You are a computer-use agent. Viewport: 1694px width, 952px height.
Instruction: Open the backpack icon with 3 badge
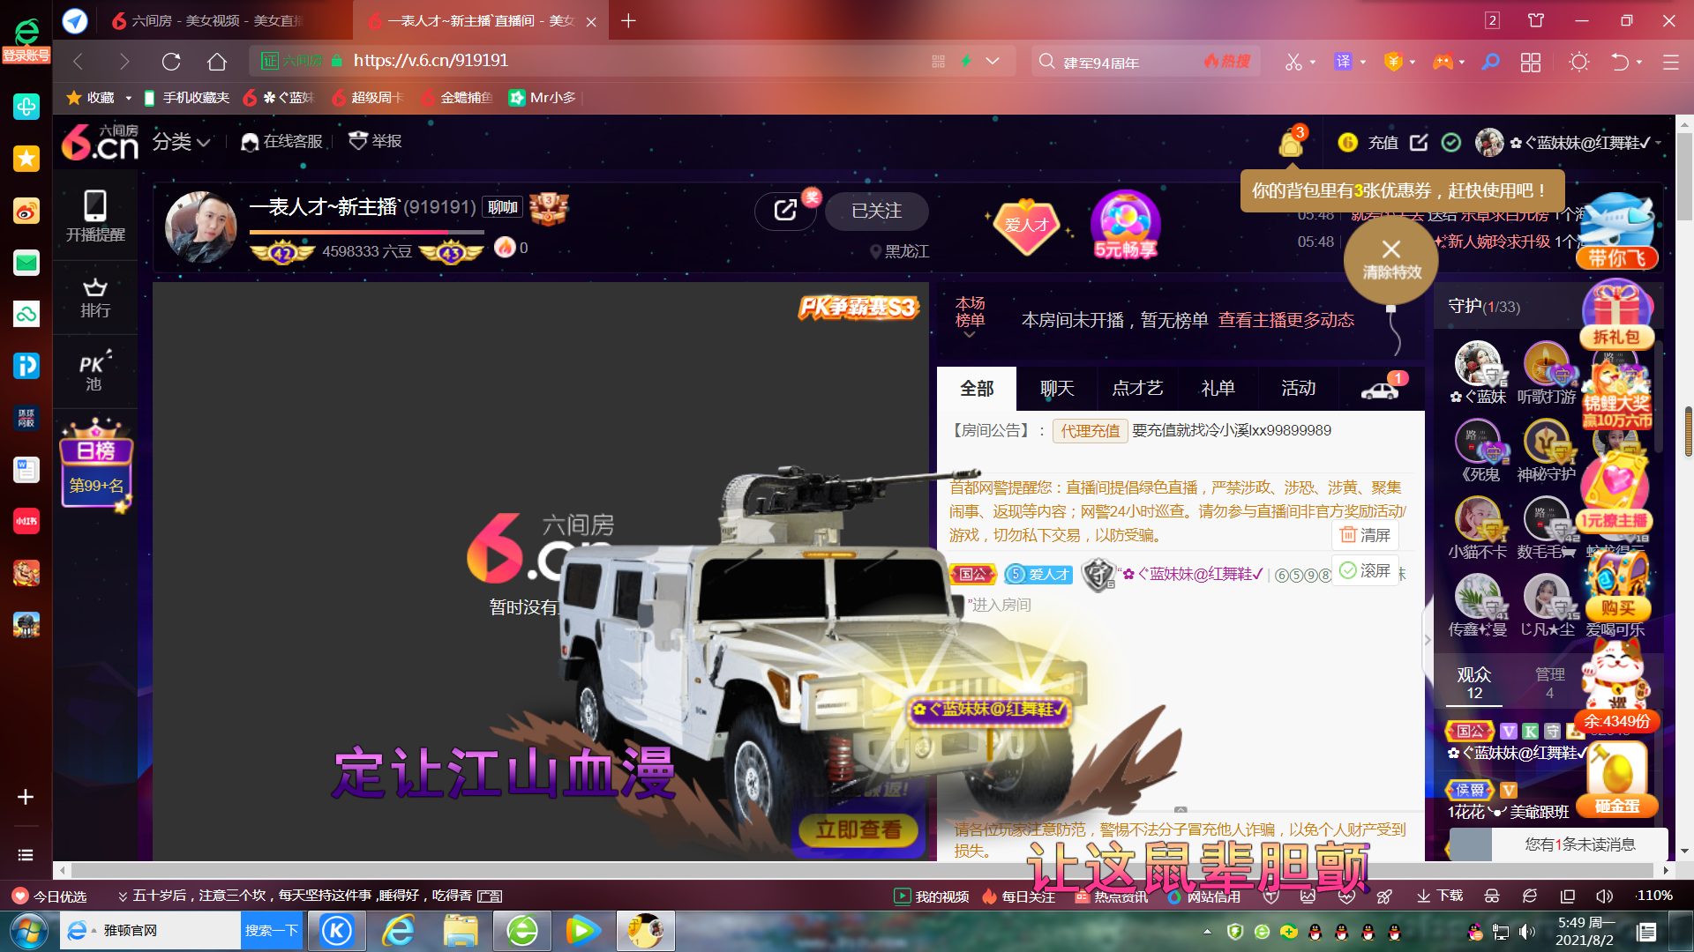tap(1292, 142)
